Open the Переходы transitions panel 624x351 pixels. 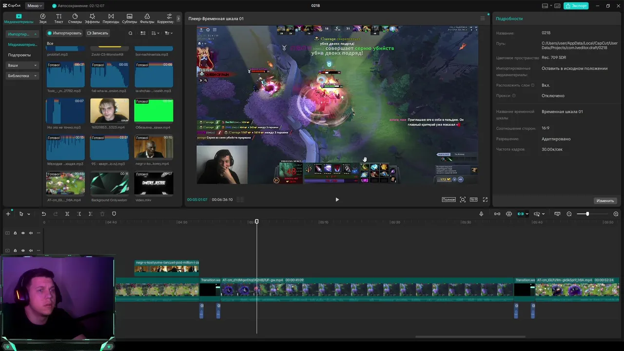pos(111,19)
